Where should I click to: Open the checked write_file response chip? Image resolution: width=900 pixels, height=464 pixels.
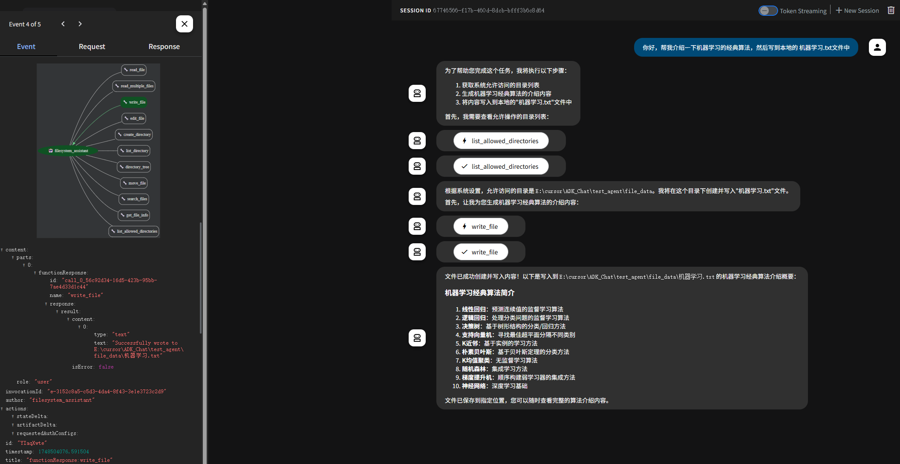click(481, 252)
